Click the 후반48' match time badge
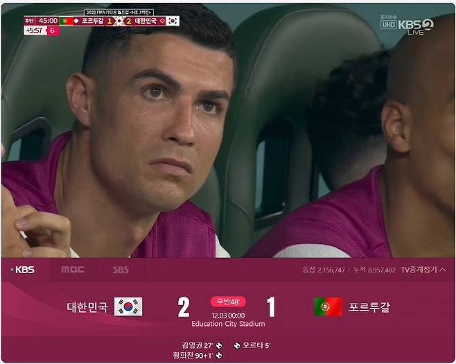456x364 pixels. pos(228,302)
